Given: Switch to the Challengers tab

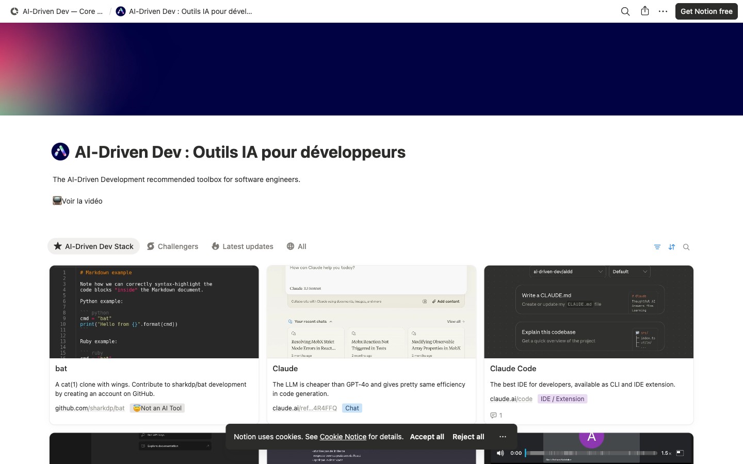Looking at the screenshot, I should point(172,246).
